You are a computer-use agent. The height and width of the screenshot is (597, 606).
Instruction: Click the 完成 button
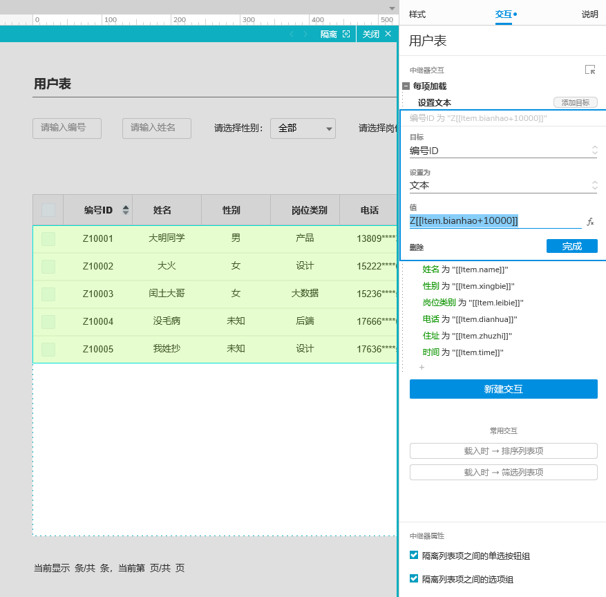click(x=571, y=246)
